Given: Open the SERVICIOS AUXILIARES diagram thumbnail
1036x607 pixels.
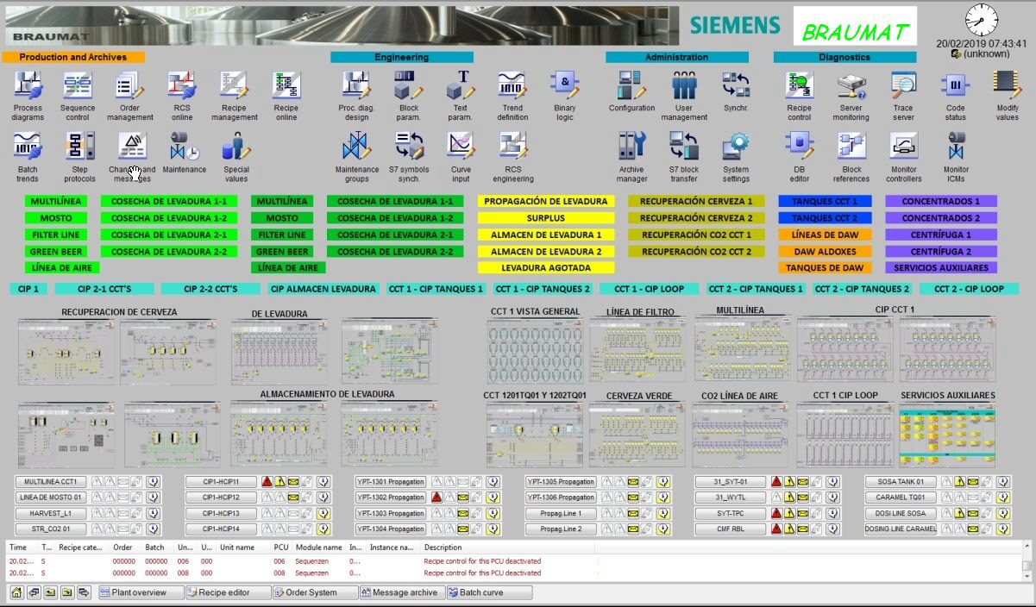Looking at the screenshot, I should pos(947,435).
